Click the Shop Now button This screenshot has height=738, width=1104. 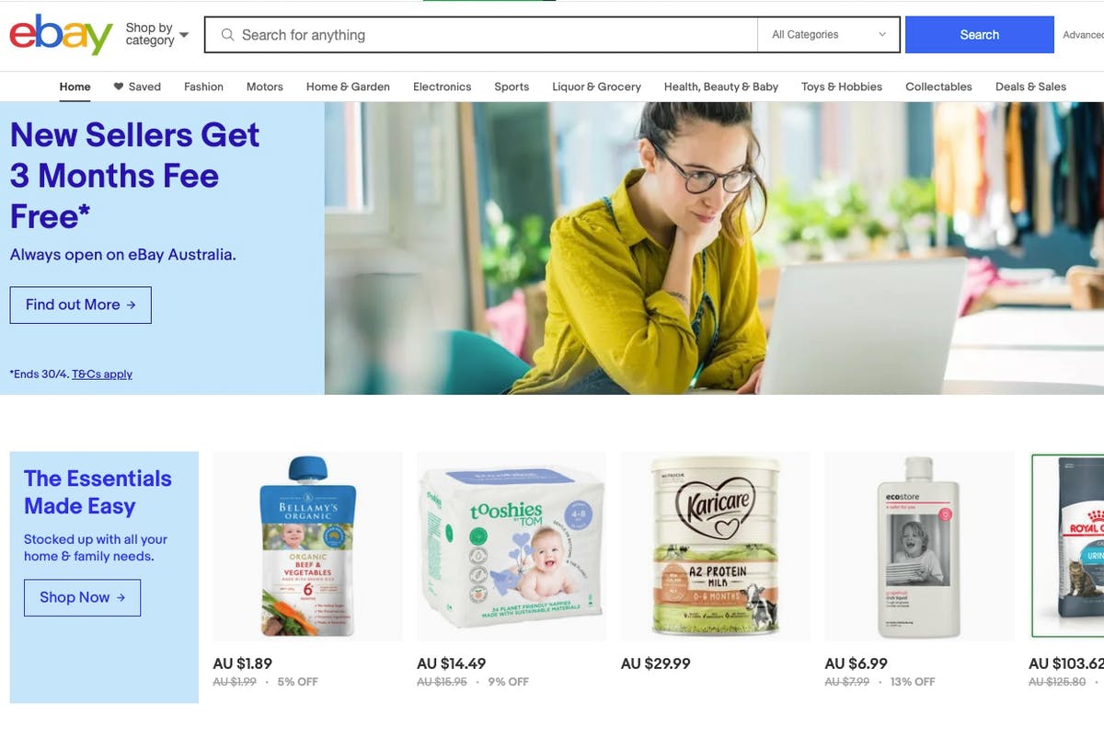click(x=82, y=597)
